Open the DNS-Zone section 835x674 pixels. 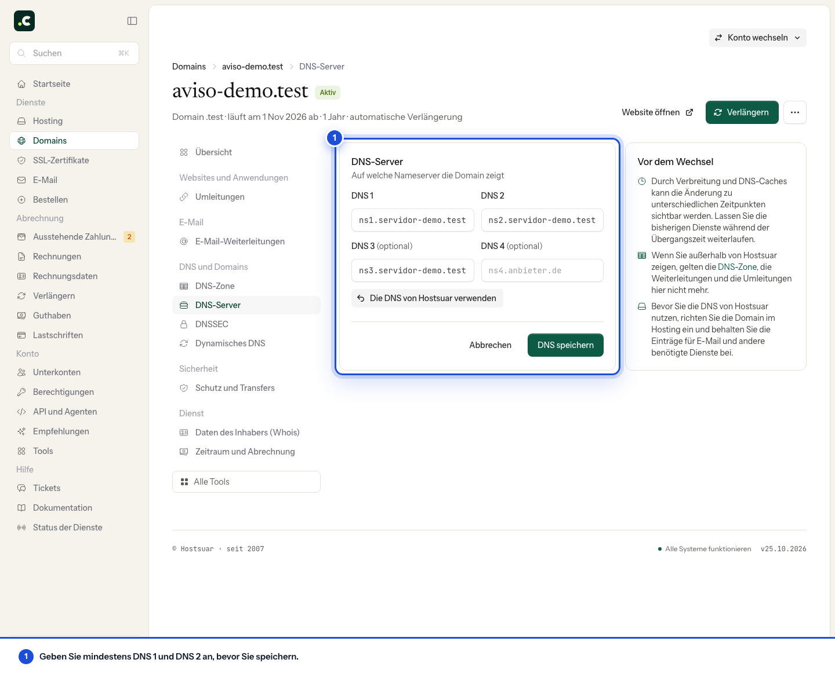(x=246, y=286)
